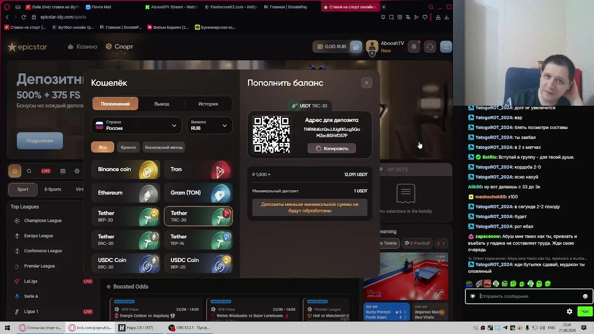Select Tron payment method
594x334 pixels.
(x=198, y=170)
